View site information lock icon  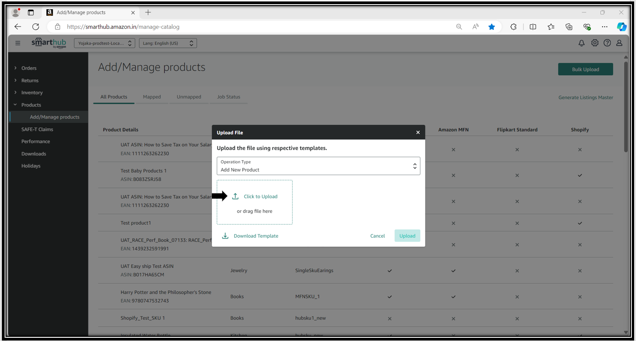click(x=57, y=27)
